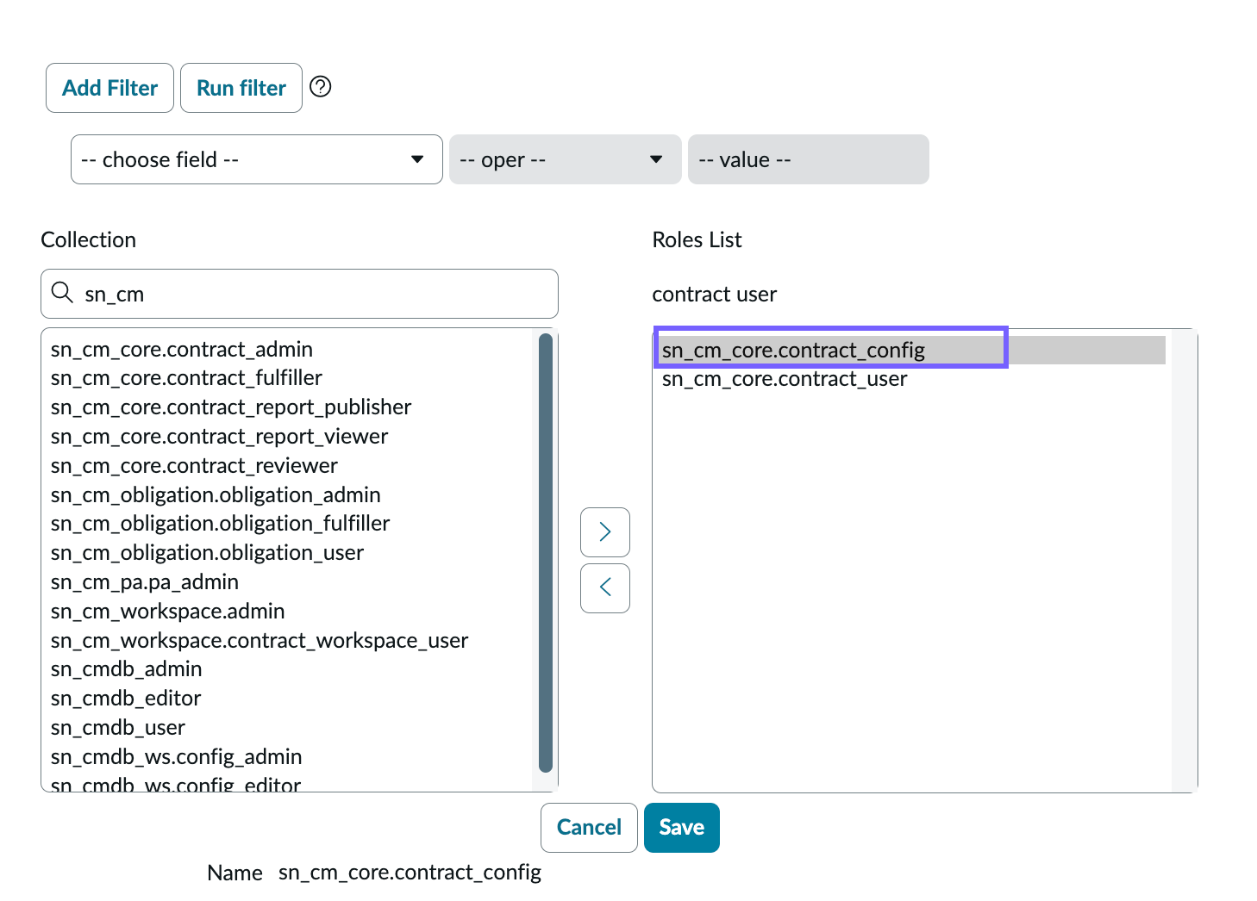The height and width of the screenshot is (901, 1257).
Task: Click the Collection list scrollbar
Action: 545,553
